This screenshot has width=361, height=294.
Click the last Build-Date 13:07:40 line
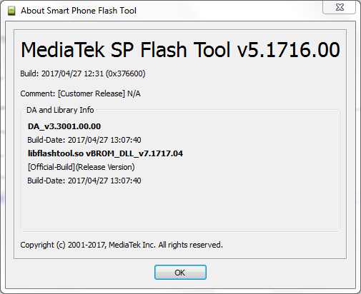click(84, 181)
